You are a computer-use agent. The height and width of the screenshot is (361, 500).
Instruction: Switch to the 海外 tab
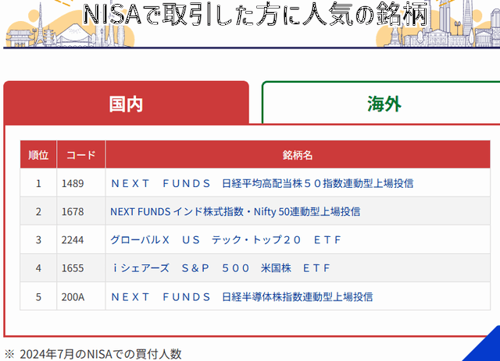pyautogui.click(x=380, y=103)
